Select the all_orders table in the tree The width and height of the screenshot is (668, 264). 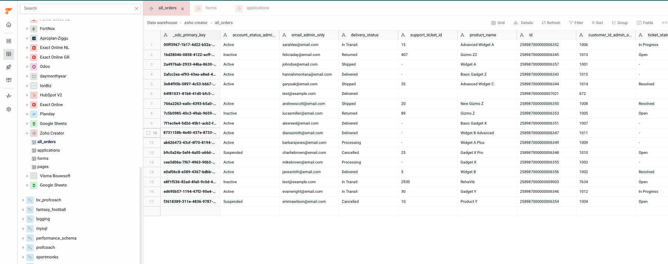tap(46, 142)
